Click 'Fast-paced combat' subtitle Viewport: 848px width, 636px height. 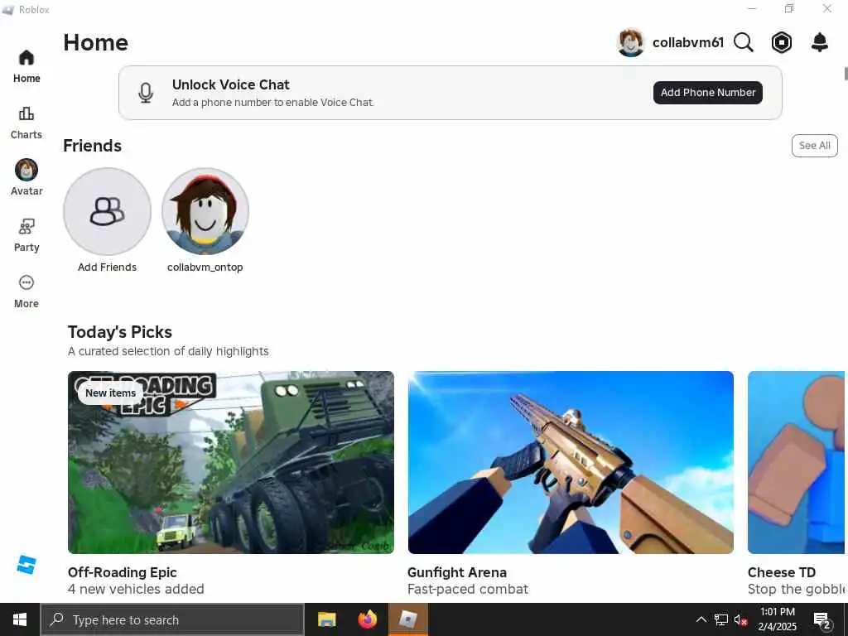[x=467, y=589]
